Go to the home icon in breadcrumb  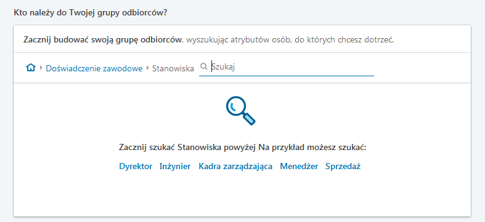click(x=31, y=68)
